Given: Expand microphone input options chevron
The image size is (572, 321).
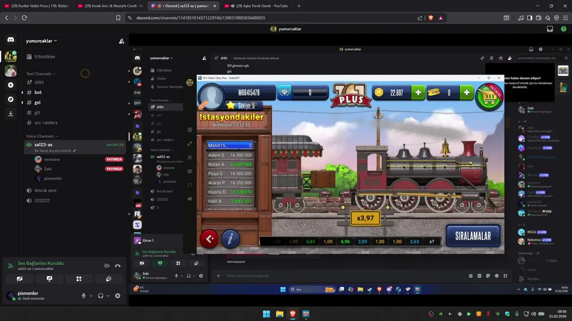Looking at the screenshot, I should pos(91,296).
